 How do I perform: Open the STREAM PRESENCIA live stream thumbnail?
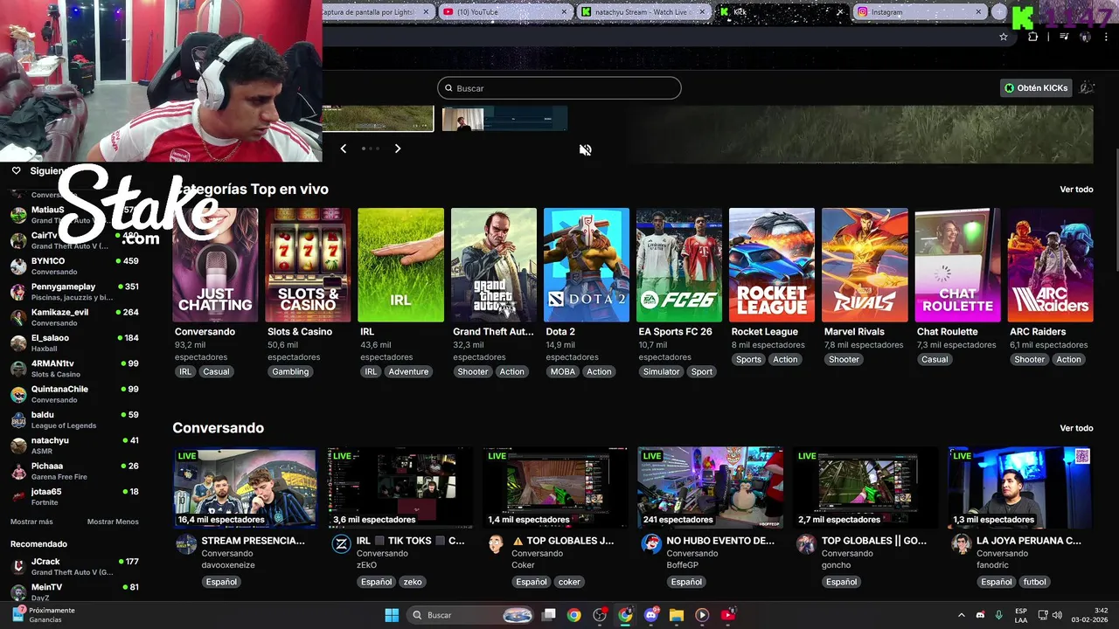[245, 487]
